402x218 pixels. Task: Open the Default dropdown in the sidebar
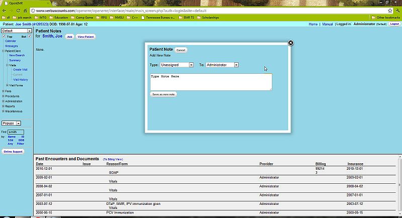(x=17, y=31)
